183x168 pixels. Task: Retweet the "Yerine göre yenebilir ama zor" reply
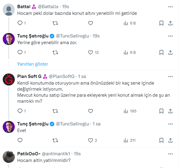tap(55, 52)
